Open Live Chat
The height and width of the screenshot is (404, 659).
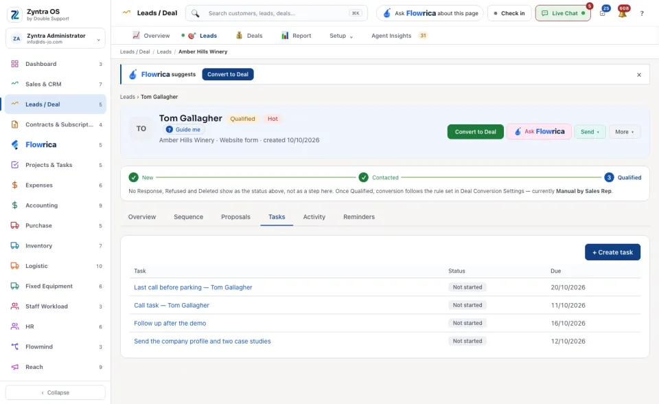(563, 14)
